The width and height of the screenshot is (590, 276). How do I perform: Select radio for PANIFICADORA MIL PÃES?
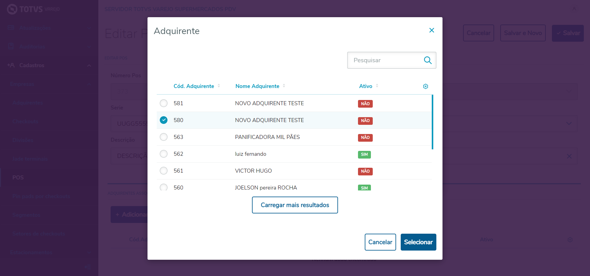tap(164, 137)
